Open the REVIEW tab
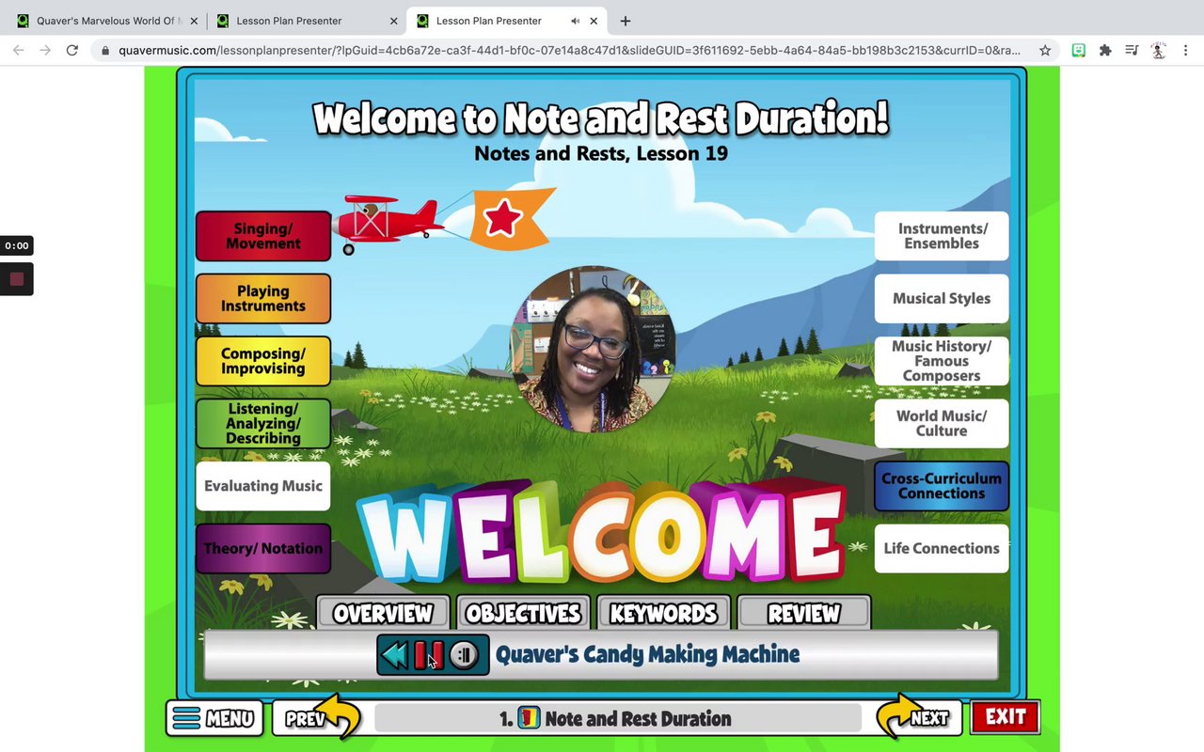 pyautogui.click(x=804, y=614)
